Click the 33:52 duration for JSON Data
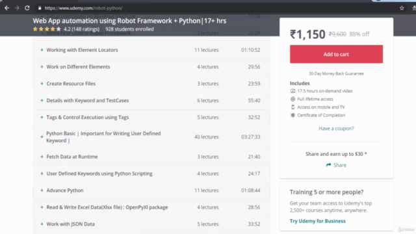 tap(254, 224)
